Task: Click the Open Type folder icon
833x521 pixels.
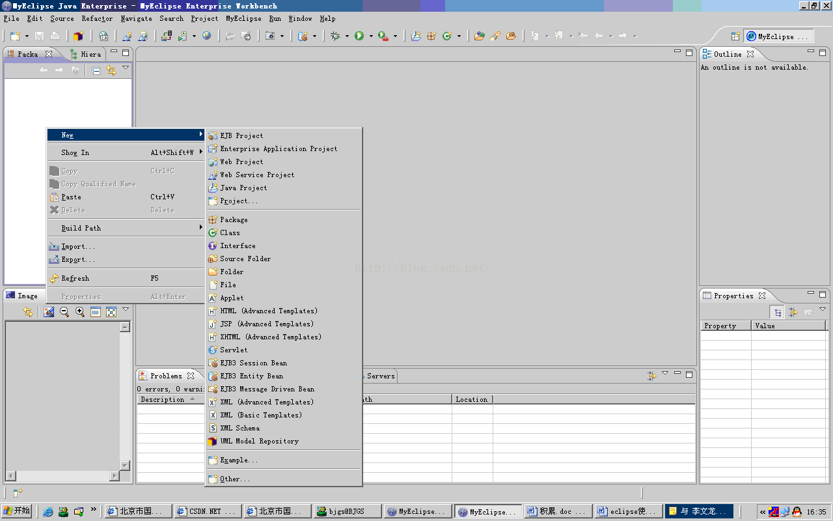Action: tap(480, 36)
